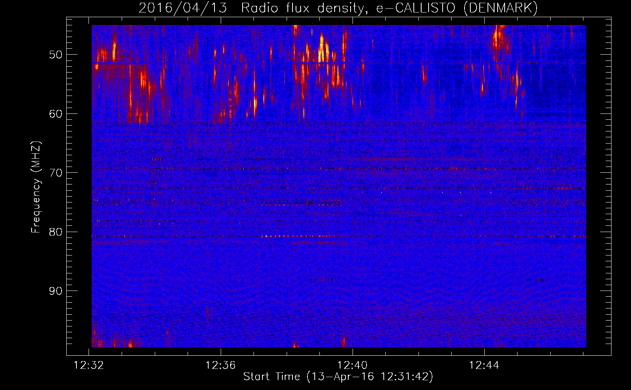Click the "Start Time (13-Apr-16 12:31:42)" label
The width and height of the screenshot is (631, 390).
tap(338, 377)
